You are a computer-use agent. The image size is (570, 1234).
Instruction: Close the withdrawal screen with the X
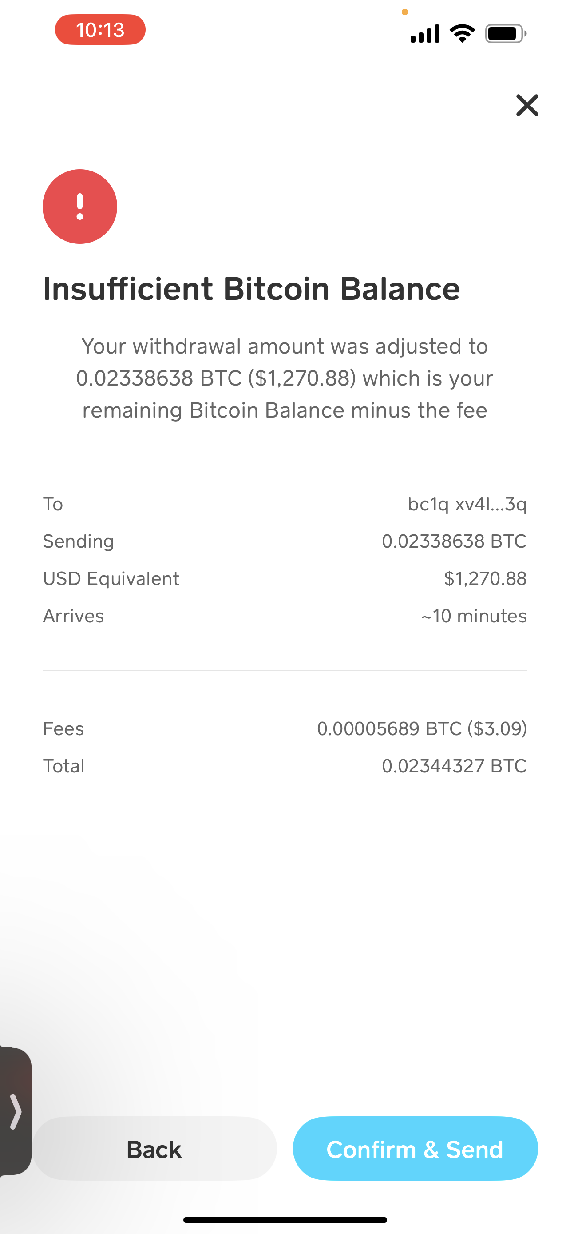click(x=527, y=105)
